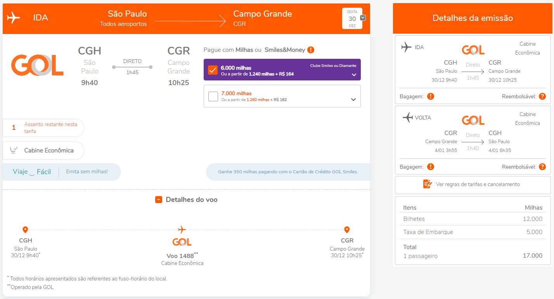This screenshot has width=554, height=299.
Task: Click the VOLTA plane icon in the summary
Action: tap(408, 118)
